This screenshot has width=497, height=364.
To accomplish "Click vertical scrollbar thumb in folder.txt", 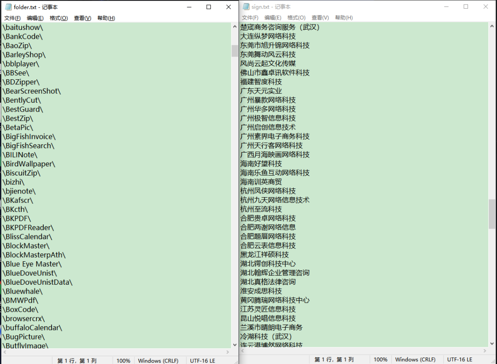I will click(x=235, y=51).
